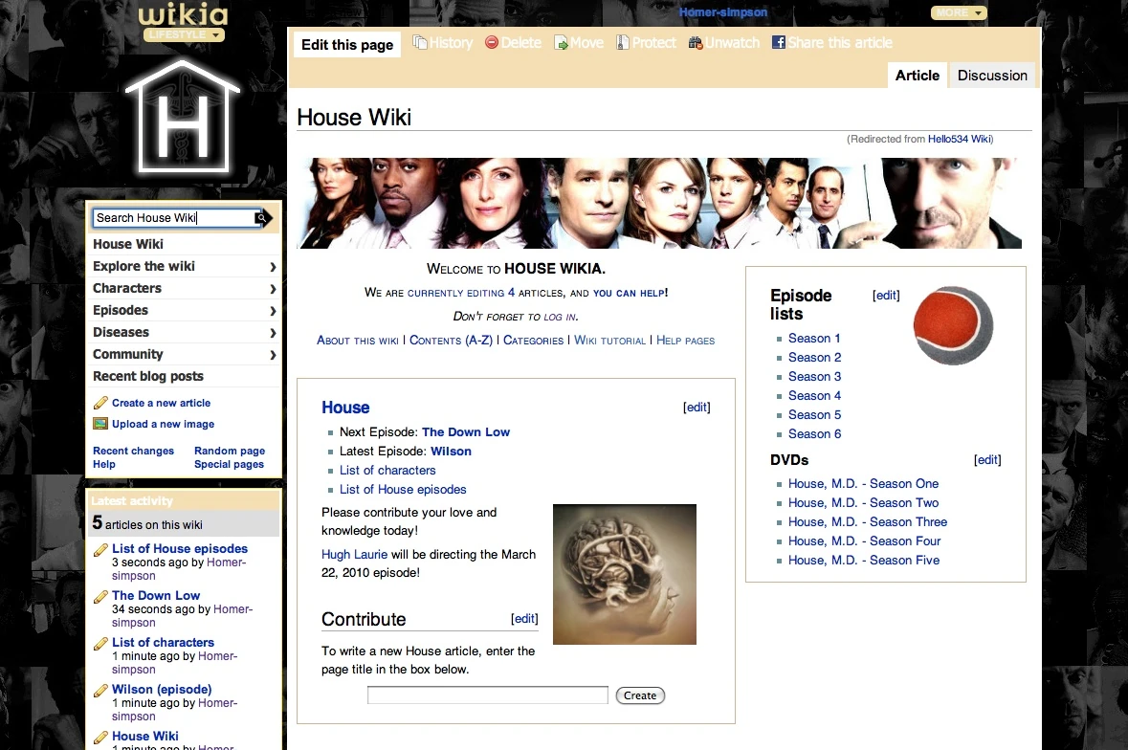Open the About this wiki link
The width and height of the screenshot is (1128, 750).
click(x=358, y=341)
